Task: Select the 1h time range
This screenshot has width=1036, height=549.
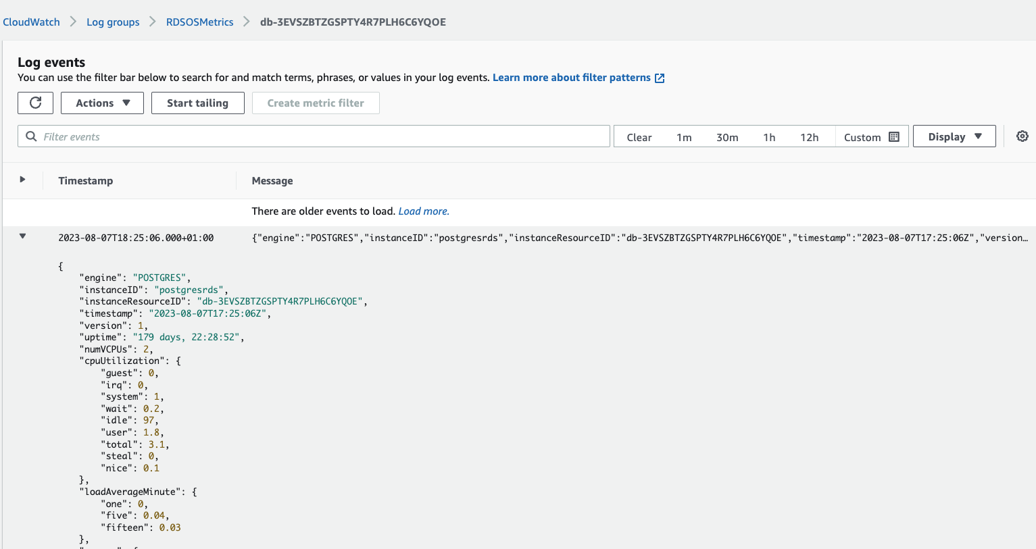Action: 769,137
